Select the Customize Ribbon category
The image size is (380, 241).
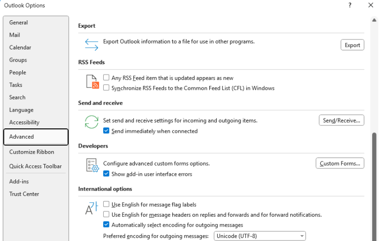tap(32, 152)
